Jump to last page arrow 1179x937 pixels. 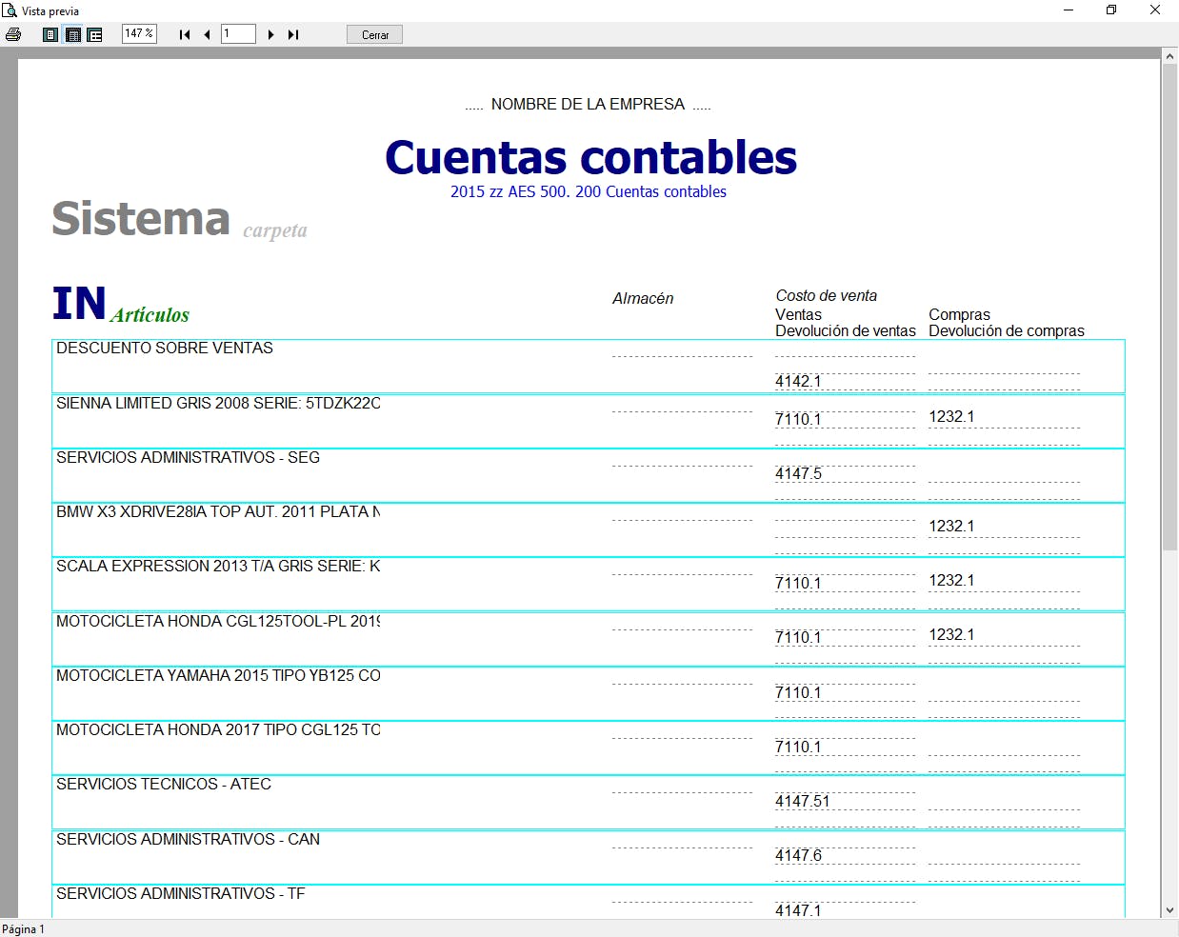(293, 34)
